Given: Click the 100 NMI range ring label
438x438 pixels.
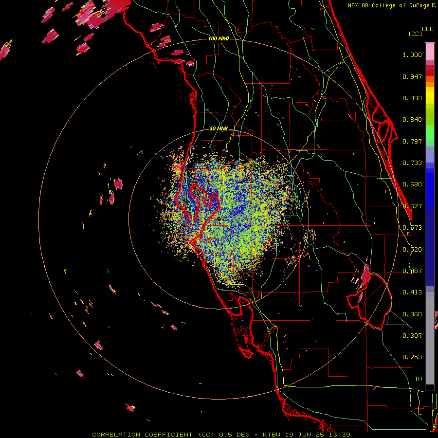Looking at the screenshot, I should pos(219,38).
